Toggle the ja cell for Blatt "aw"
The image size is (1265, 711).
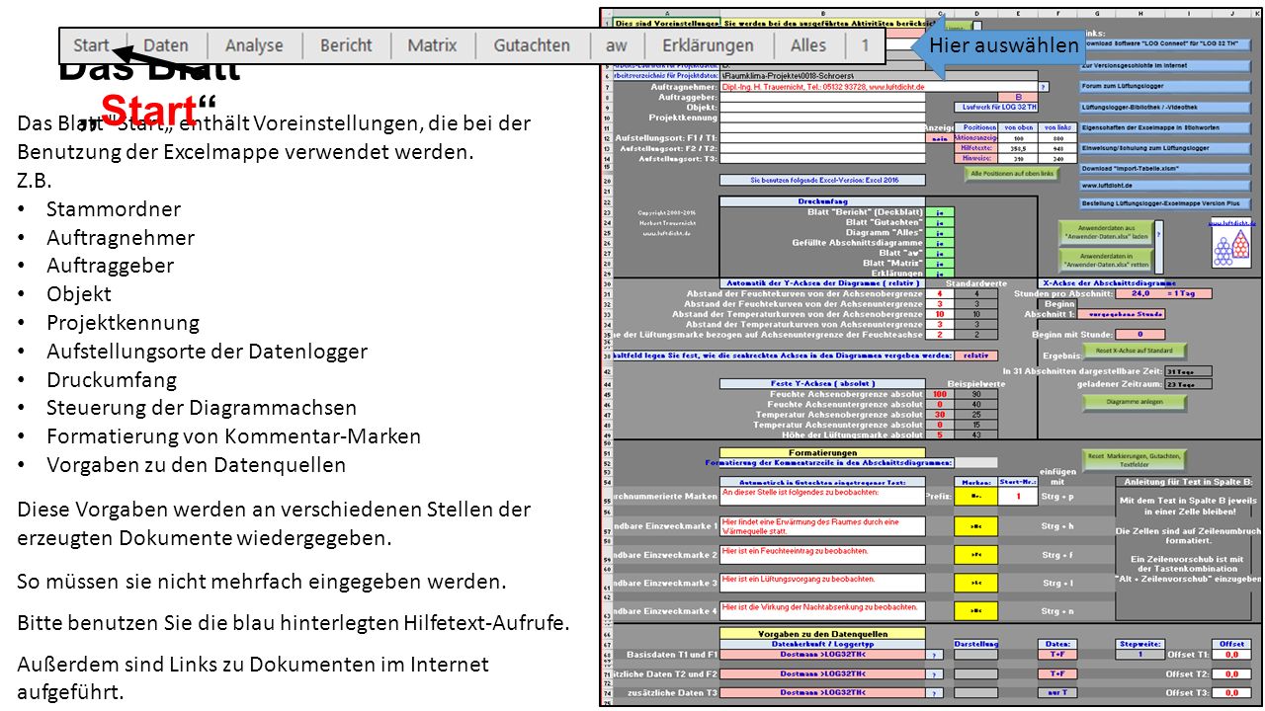pyautogui.click(x=940, y=253)
